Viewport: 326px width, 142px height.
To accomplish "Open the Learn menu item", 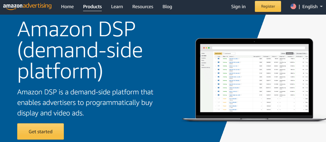I will pyautogui.click(x=117, y=7).
